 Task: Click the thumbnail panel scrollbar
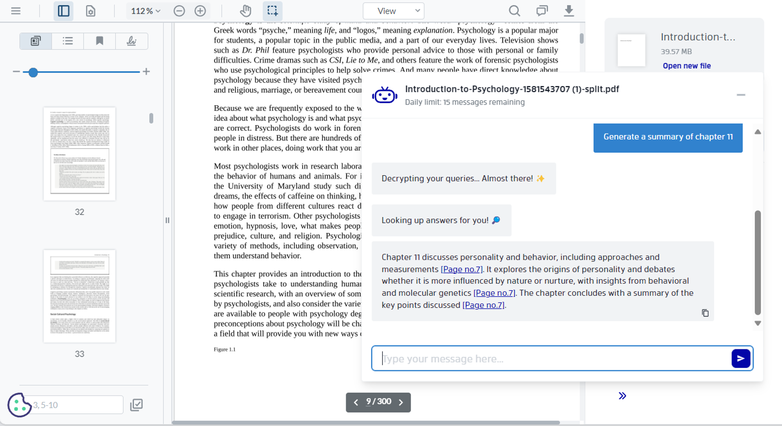(151, 118)
